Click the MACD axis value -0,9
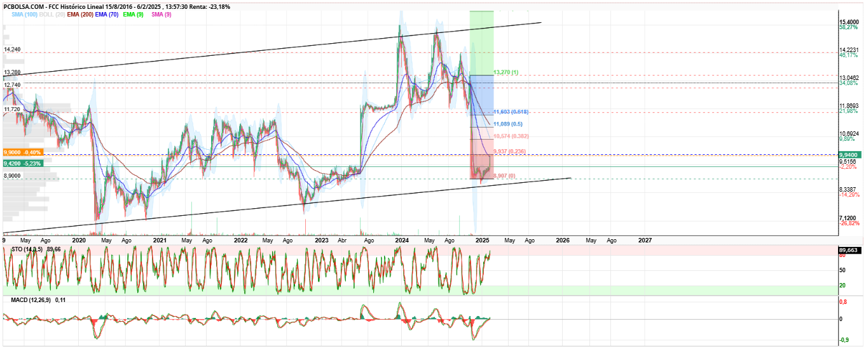Image resolution: width=866 pixels, height=349 pixels. coord(844,339)
